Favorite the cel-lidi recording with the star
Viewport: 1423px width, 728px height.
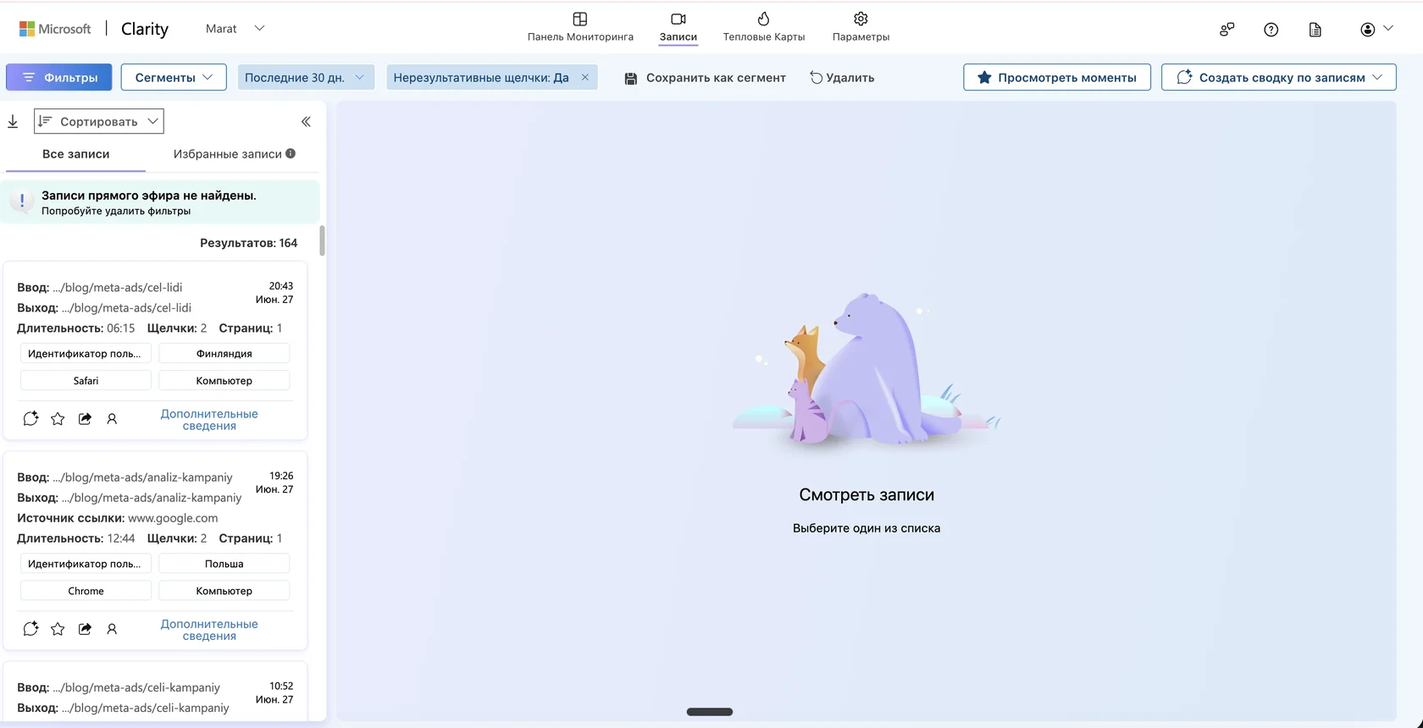point(58,419)
